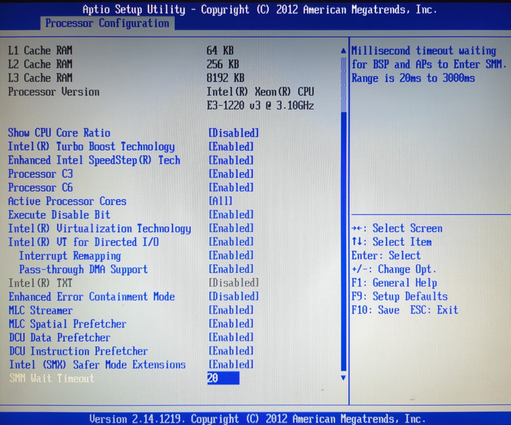Click the greyed Intel(R) TXT label

tap(40, 283)
